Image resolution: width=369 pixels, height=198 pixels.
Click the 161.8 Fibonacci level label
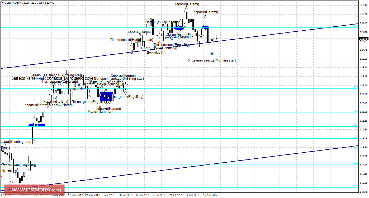(x=355, y=26)
